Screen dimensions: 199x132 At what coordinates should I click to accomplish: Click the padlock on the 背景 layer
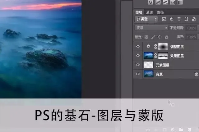click(x=197, y=74)
